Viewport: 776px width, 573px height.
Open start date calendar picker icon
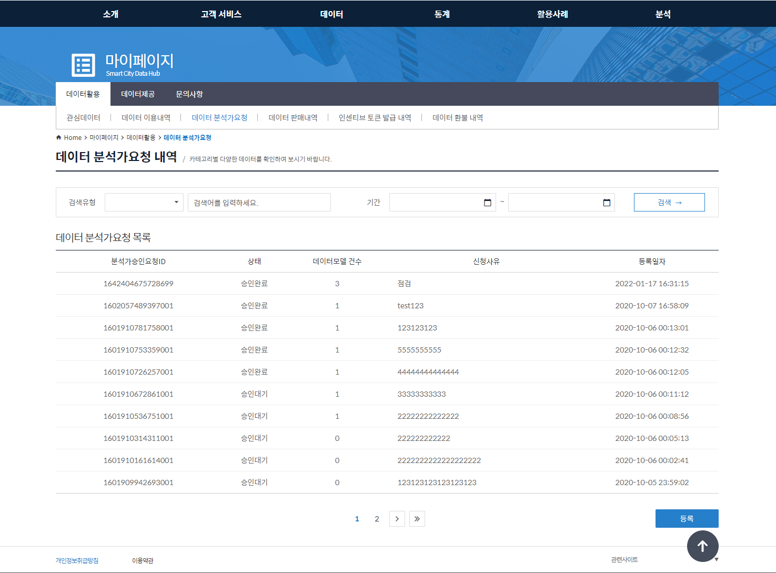[x=487, y=203]
